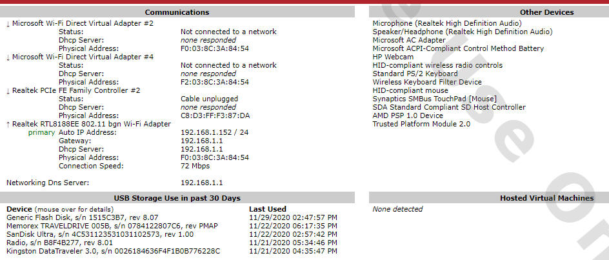Click the down arrow beside Wi-Fi Direct Virtual Adapter #2
Screen dimensions: 609x260
pyautogui.click(x=8, y=24)
